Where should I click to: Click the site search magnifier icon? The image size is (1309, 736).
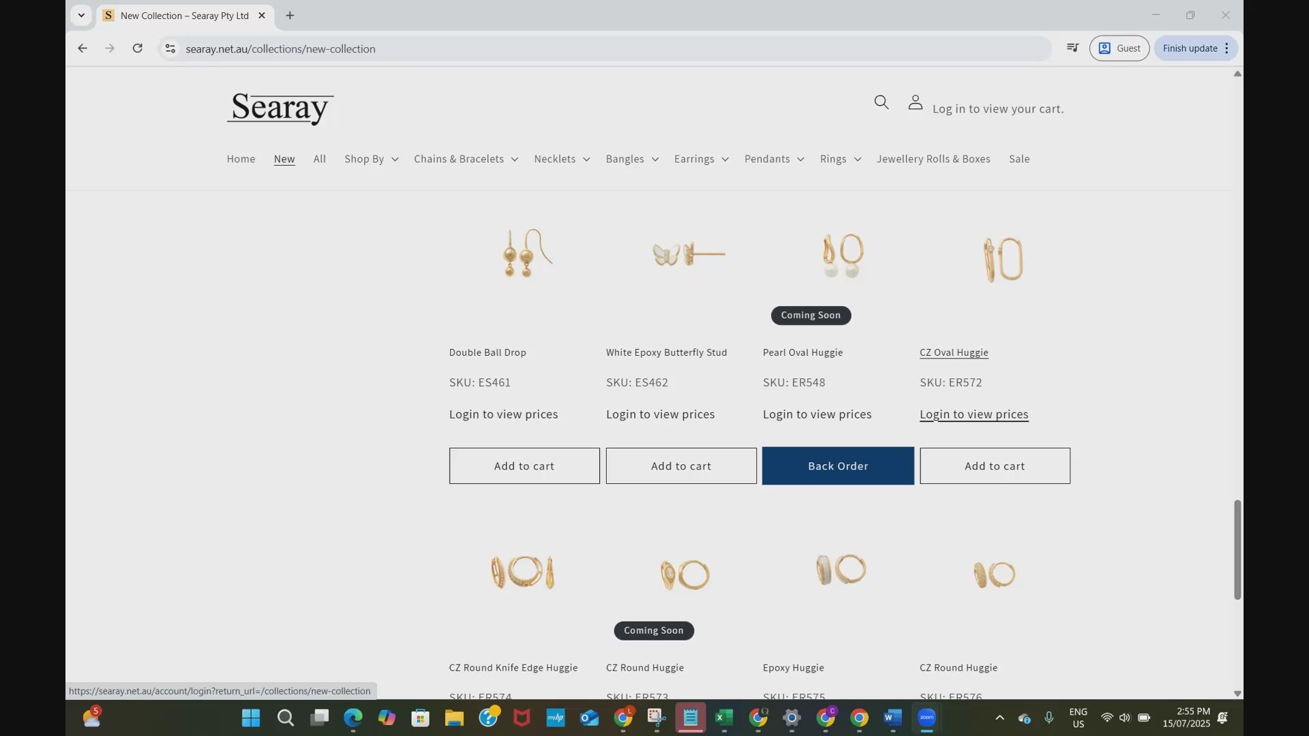pos(881,102)
